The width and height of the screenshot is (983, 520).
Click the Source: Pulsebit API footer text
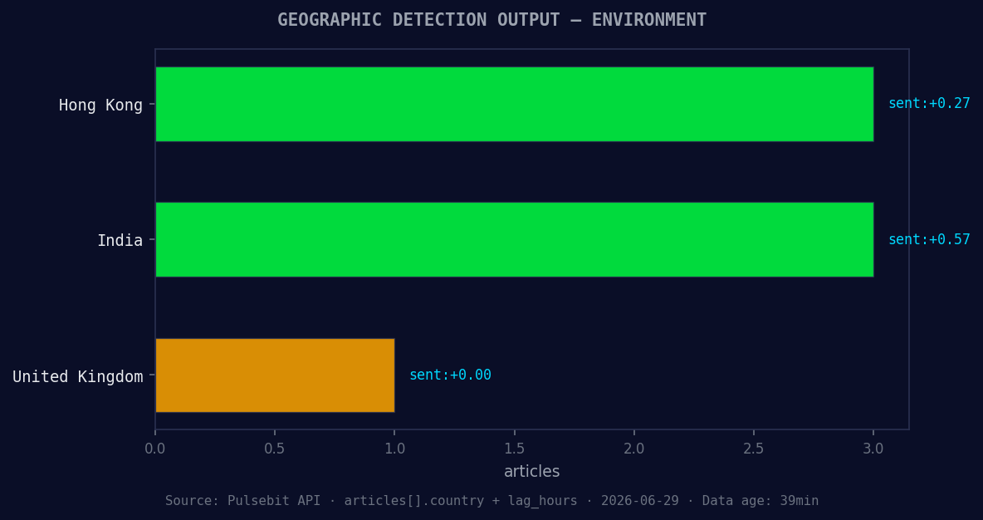491,501
